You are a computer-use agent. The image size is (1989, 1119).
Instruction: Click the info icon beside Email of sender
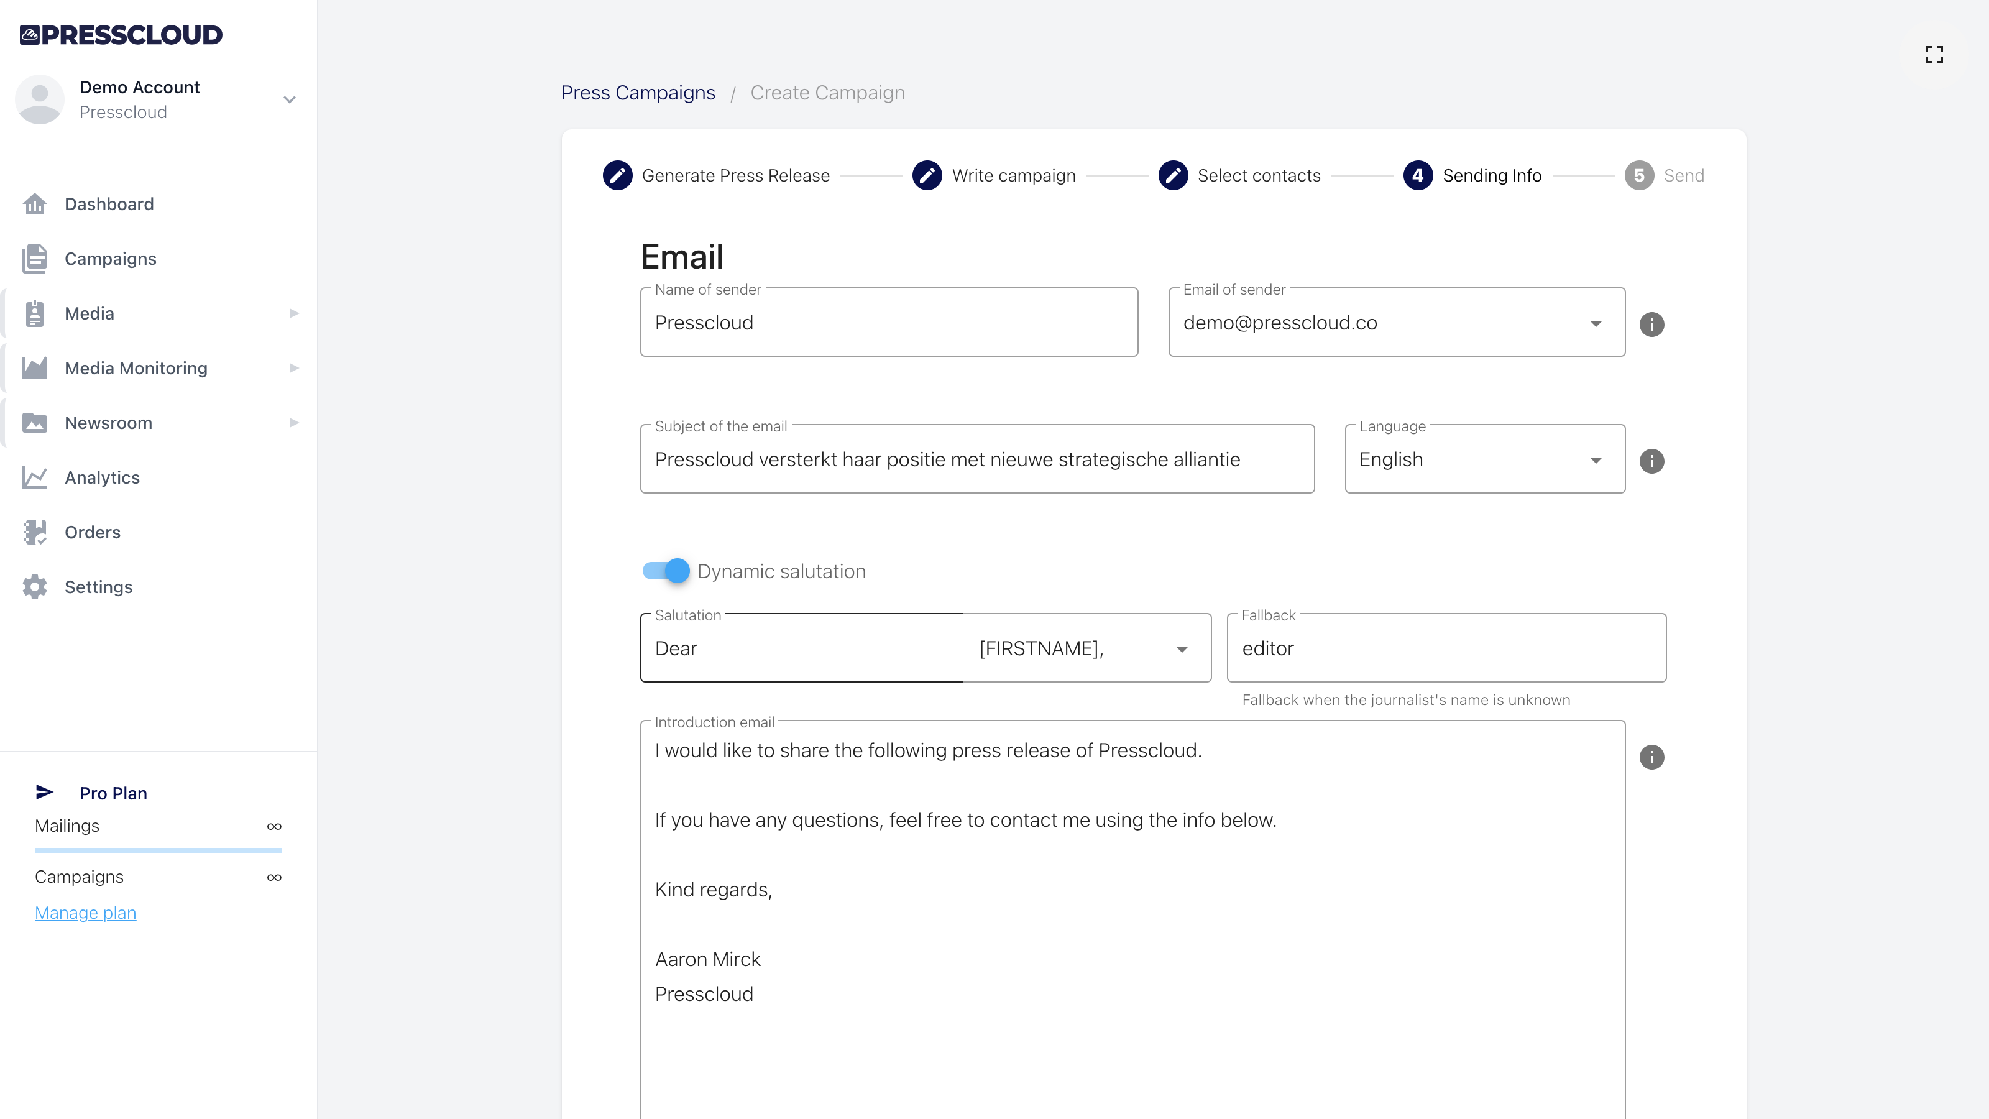pos(1653,325)
